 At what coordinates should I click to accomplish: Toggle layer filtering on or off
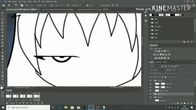(x=178, y=66)
